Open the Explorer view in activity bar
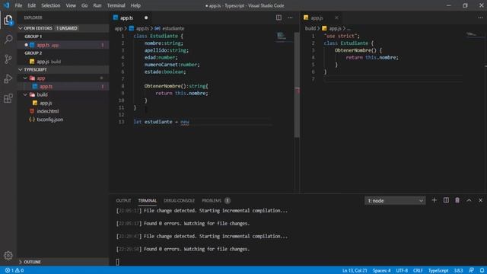This screenshot has height=274, width=487. tap(8, 21)
